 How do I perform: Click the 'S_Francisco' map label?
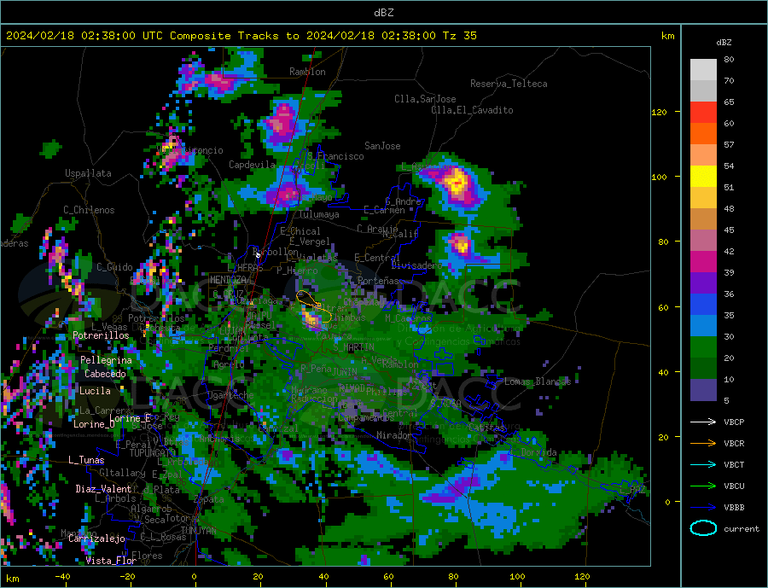pyautogui.click(x=335, y=156)
